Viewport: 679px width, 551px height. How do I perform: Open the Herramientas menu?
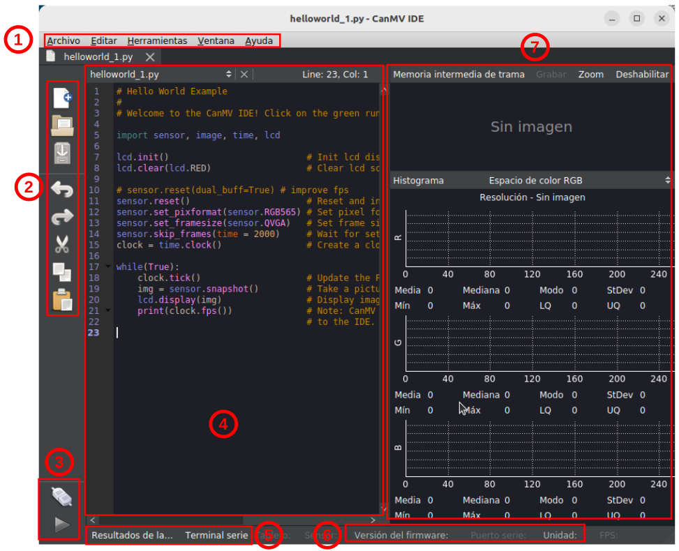157,40
